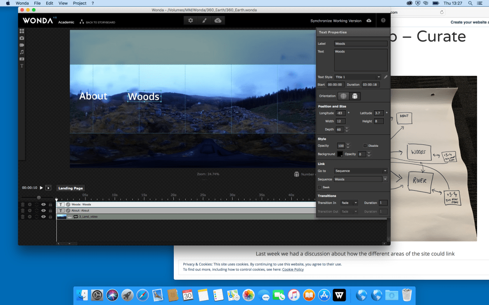Image resolution: width=489 pixels, height=305 pixels.
Task: Hide the About layer using eye icon
Action: tap(43, 211)
